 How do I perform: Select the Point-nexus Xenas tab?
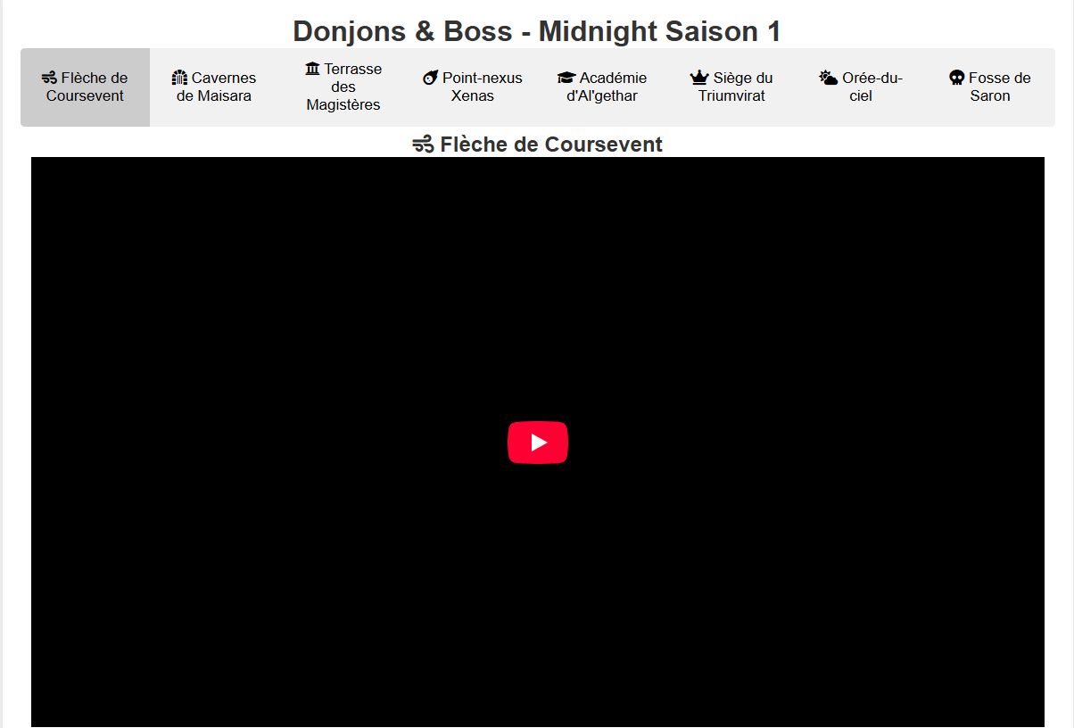(473, 87)
